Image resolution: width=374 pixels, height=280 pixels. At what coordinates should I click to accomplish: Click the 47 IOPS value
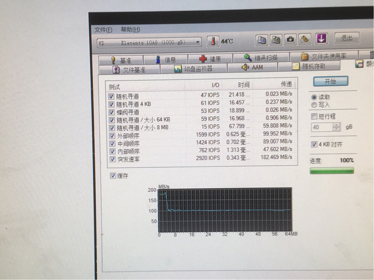pos(210,95)
